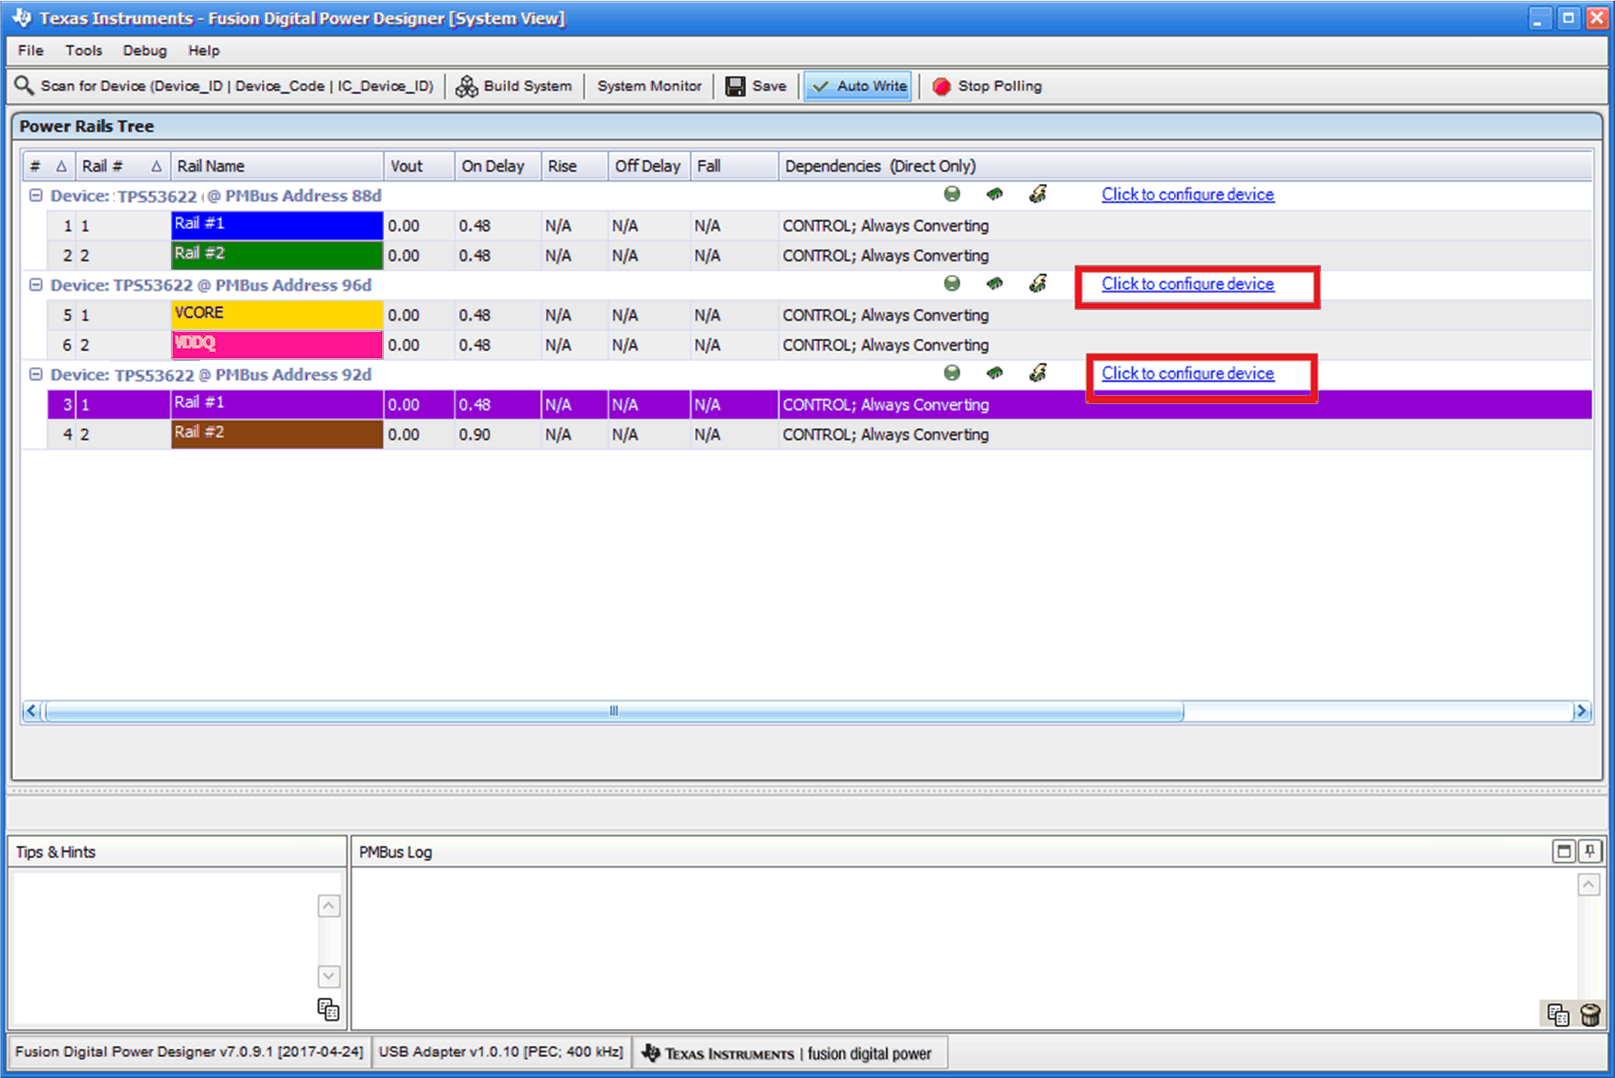Screen dimensions: 1615x1078
Task: Collapse the device at PMBus Address 88d
Action: pyautogui.click(x=35, y=195)
